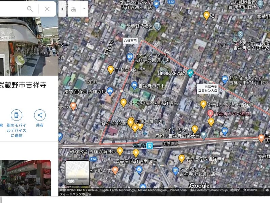Viewport: 270px width, 203px height.
Task: Click the 吉祥寺あさひ病院 hospital pin
Action: pyautogui.click(x=210, y=114)
